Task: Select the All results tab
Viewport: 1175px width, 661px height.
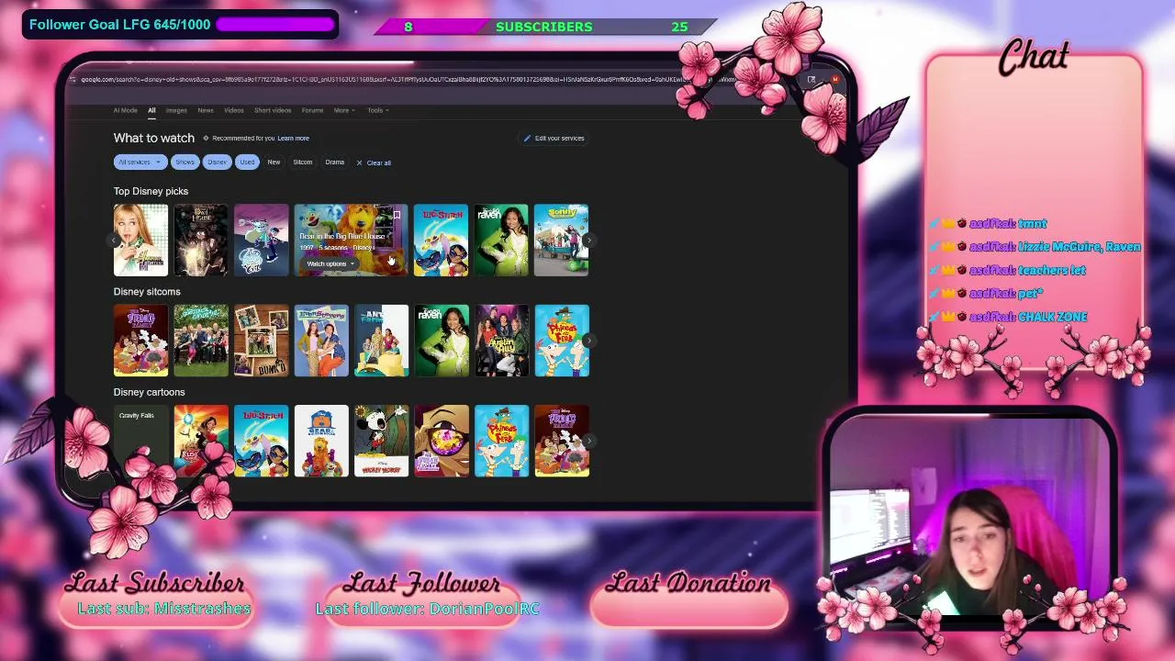Action: coord(151,110)
